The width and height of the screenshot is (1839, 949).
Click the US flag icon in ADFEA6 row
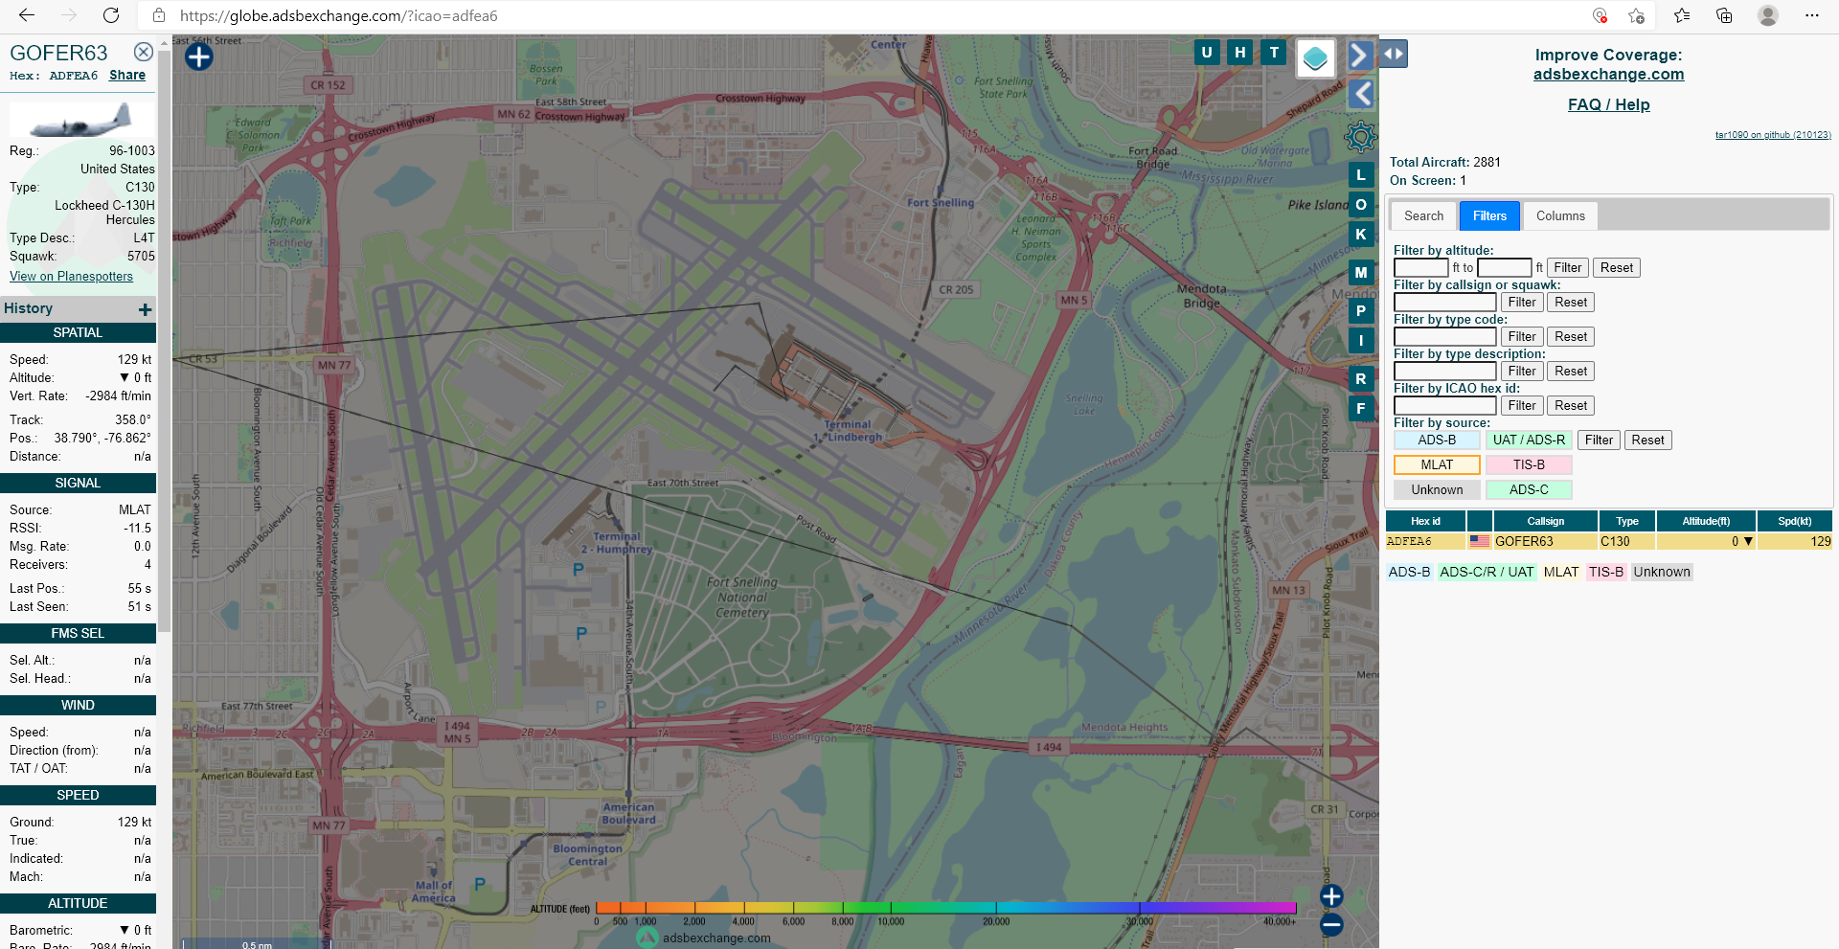[x=1480, y=542]
